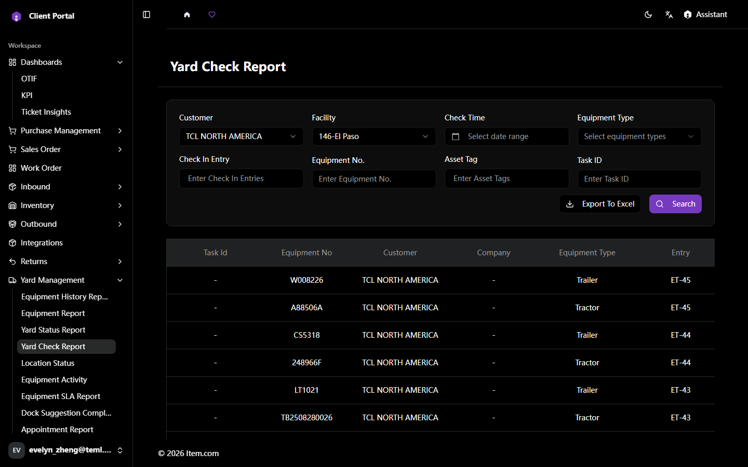
Task: Open the language translation icon
Action: click(669, 15)
